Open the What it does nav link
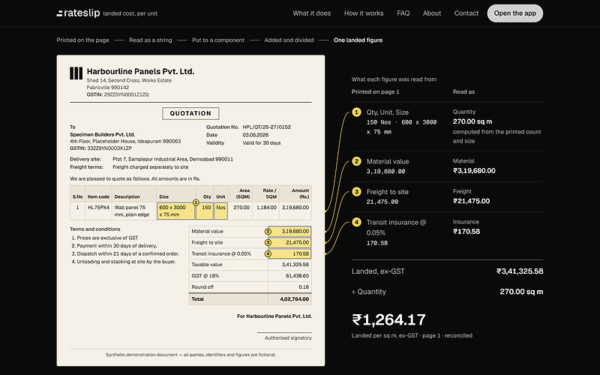The width and height of the screenshot is (600, 375). (312, 13)
